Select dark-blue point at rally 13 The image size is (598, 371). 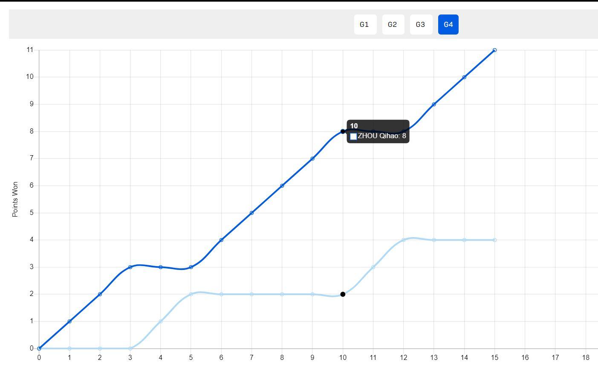434,104
